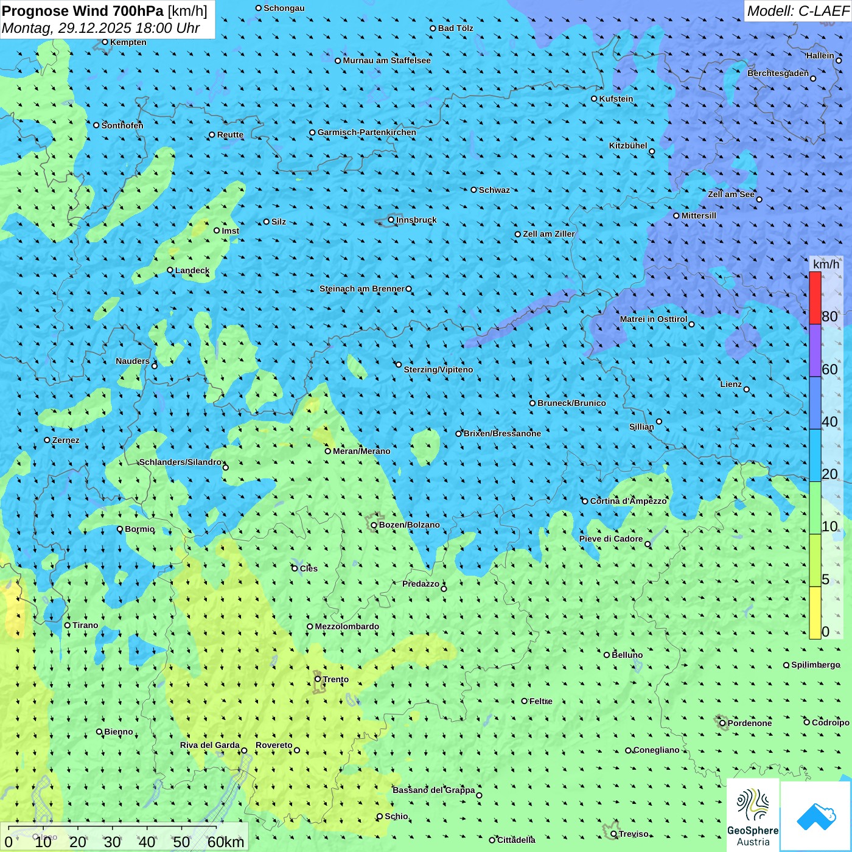852x852 pixels.
Task: Click the Treviso city marker
Action: coord(613,834)
